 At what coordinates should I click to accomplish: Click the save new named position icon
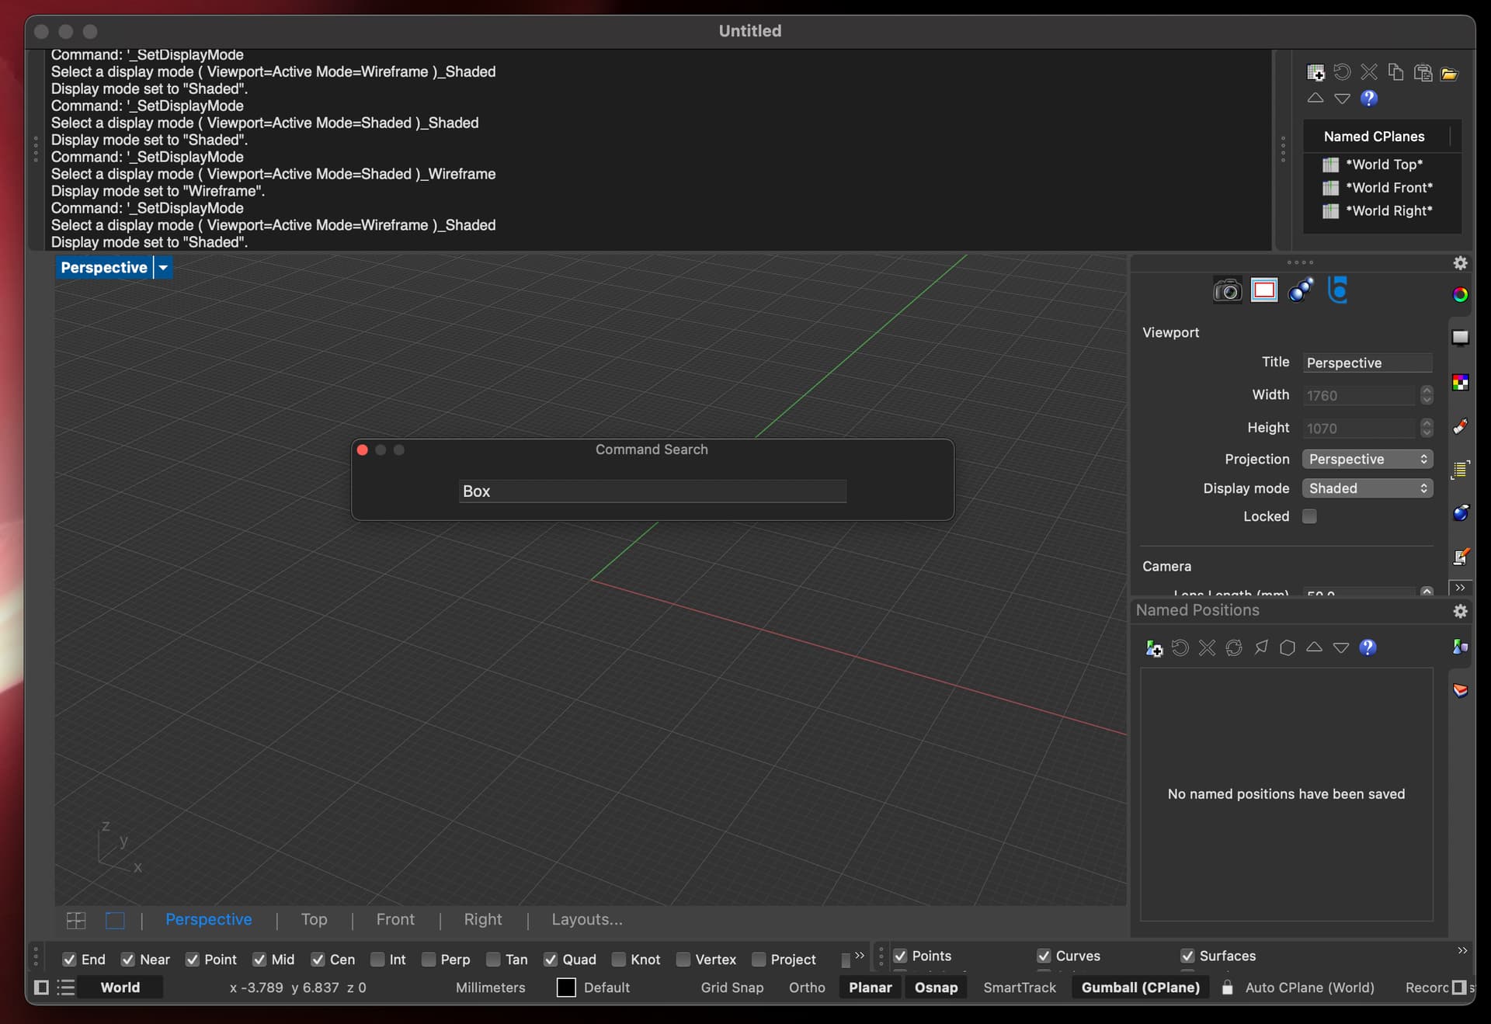click(x=1154, y=647)
